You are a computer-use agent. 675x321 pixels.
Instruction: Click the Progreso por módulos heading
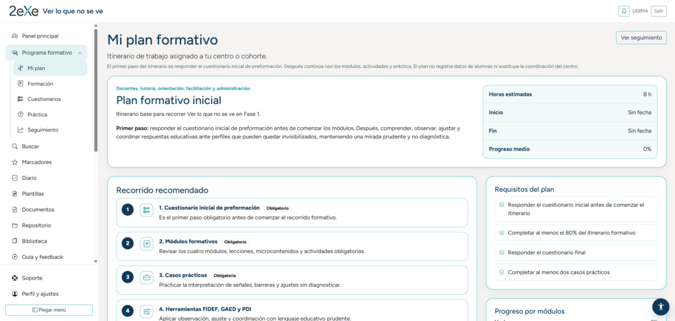pyautogui.click(x=529, y=311)
